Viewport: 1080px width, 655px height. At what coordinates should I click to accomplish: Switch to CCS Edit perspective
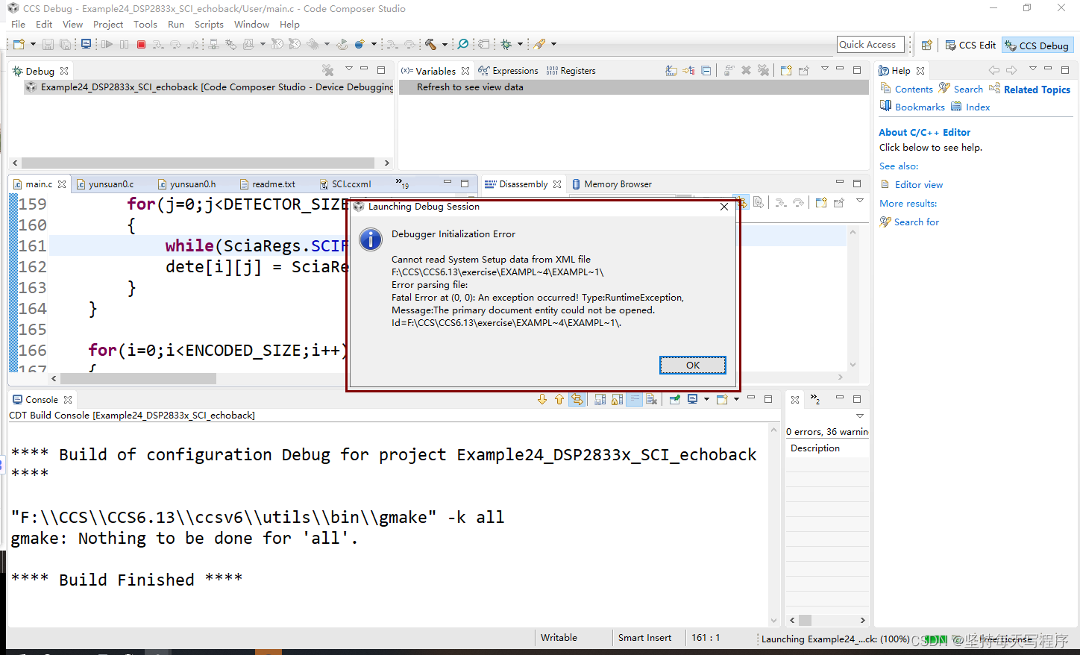click(970, 46)
